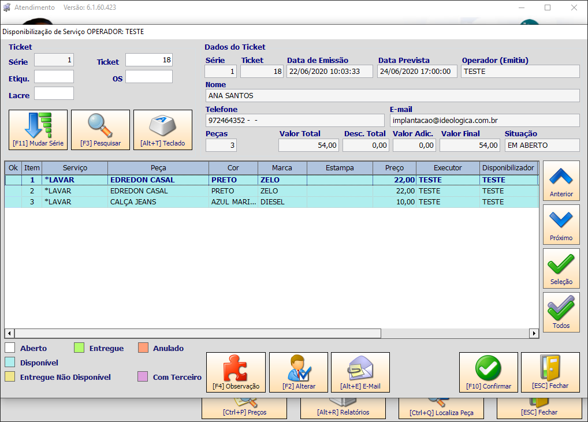588x422 pixels.
Task: Click the Lacre input field
Action: coord(54,94)
